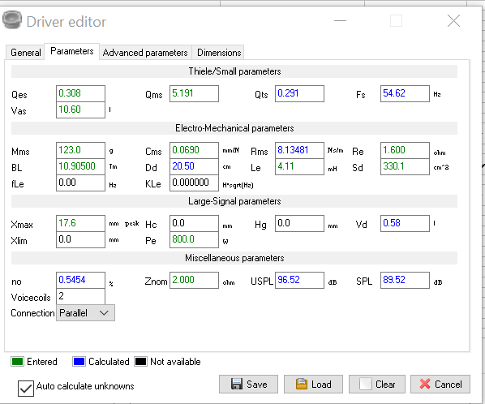Screen dimensions: 485x404
Task: Select the Voicecoils number field
Action: tap(80, 296)
